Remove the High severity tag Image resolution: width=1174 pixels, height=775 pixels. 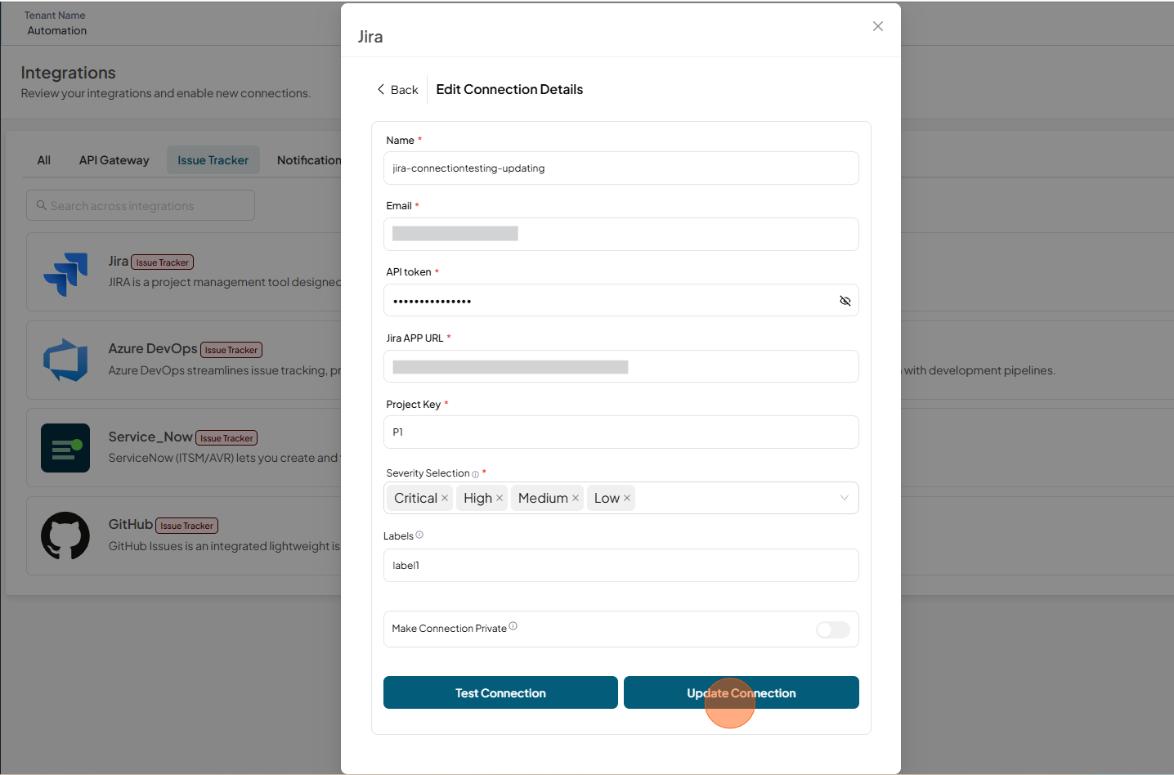[500, 498]
